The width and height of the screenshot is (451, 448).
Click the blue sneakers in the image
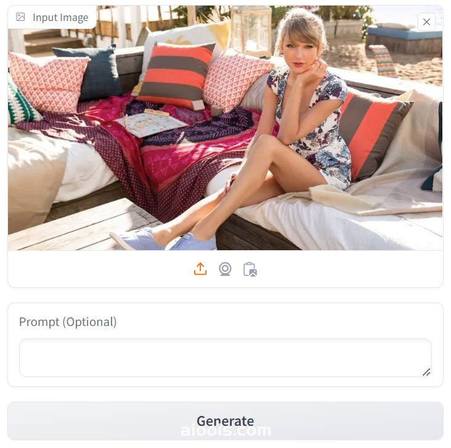click(x=164, y=239)
